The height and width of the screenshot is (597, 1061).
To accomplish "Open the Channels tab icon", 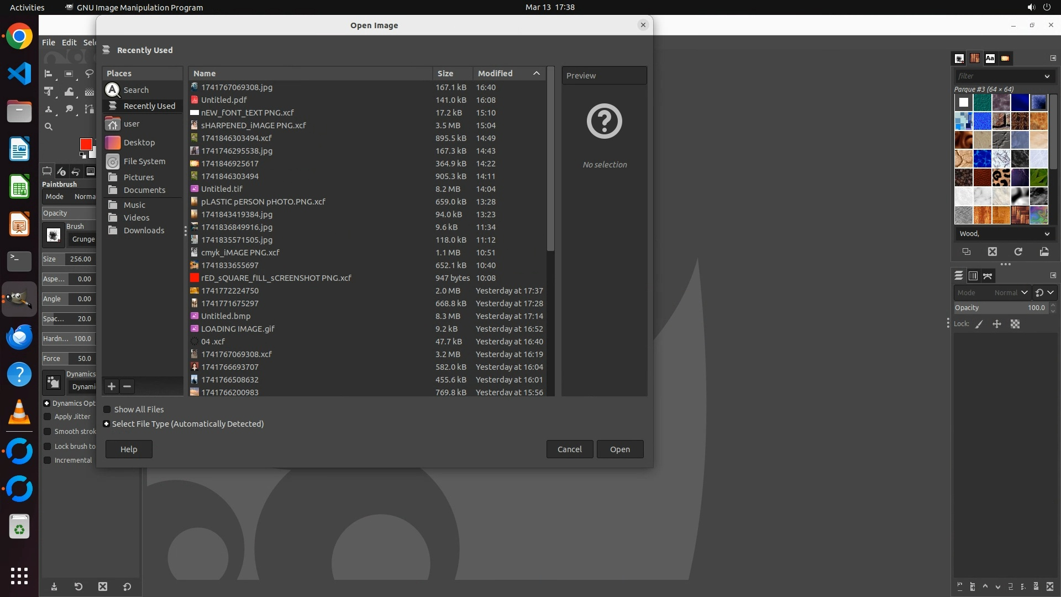I will 973,276.
